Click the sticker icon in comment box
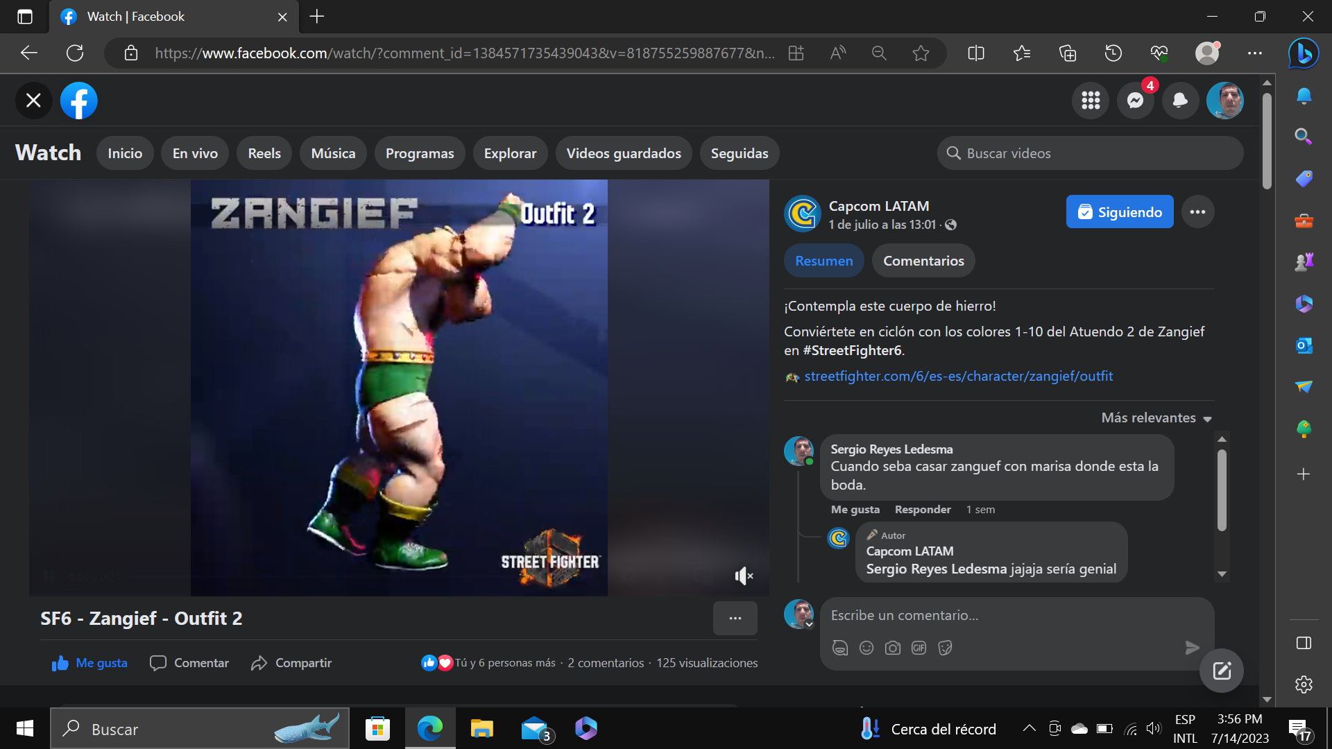1332x749 pixels. (x=945, y=648)
